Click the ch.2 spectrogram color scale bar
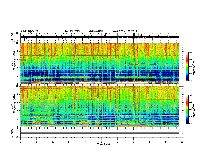Viewport: 205px width, 159px height. [x=187, y=109]
